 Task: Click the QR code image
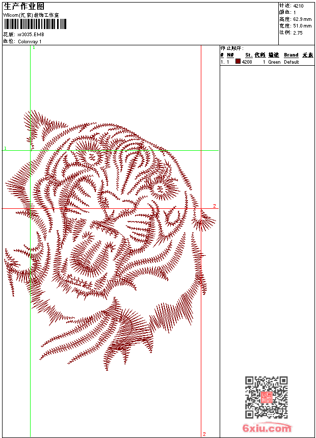click(267, 397)
